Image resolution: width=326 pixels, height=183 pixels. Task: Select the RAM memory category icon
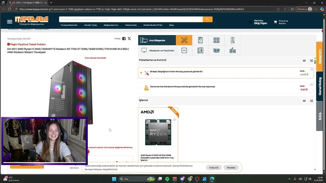[216, 40]
